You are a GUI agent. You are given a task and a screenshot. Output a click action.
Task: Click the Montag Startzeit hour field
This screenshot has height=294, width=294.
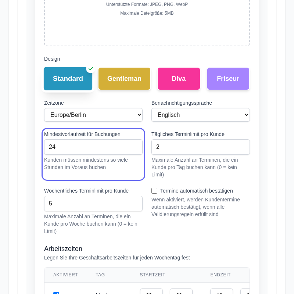pos(151,293)
